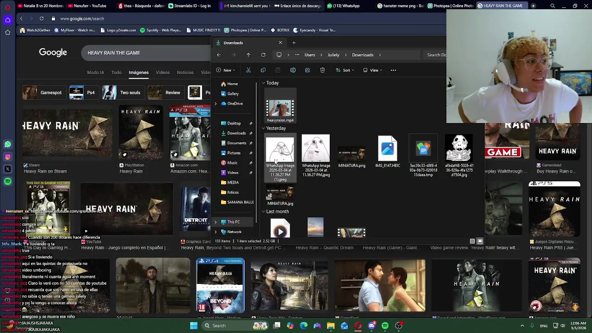592x333 pixels.
Task: Expand OneDrive in navigation pane
Action: coord(216,104)
